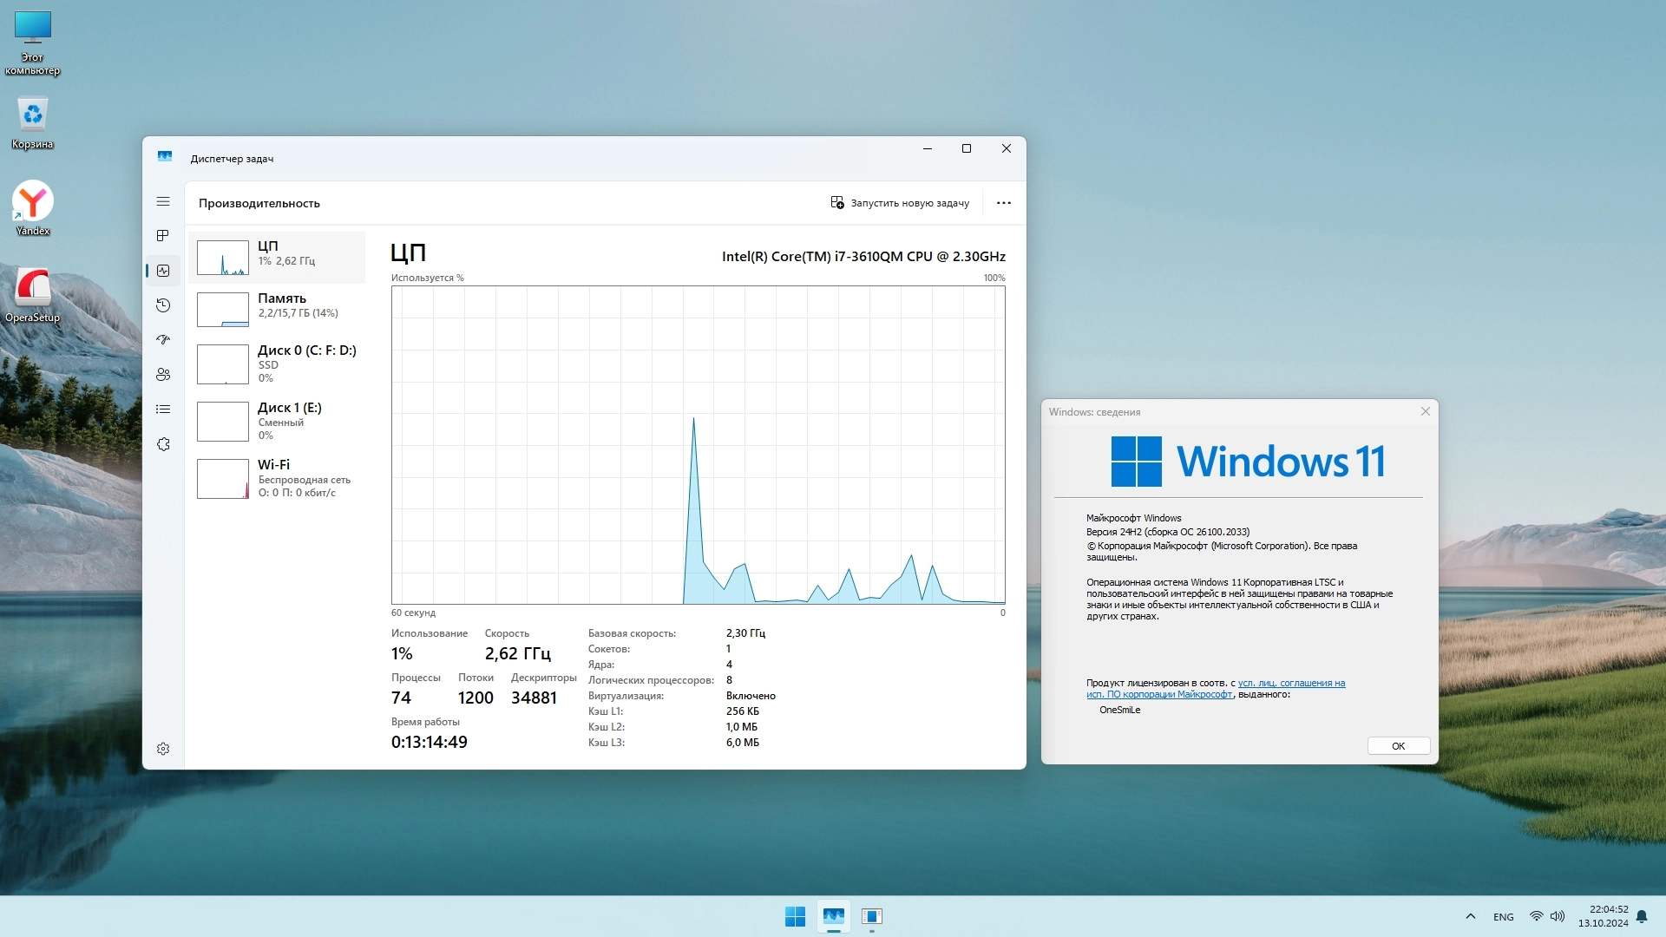Click the ENG language indicator
The width and height of the screenshot is (1666, 937).
(1503, 917)
